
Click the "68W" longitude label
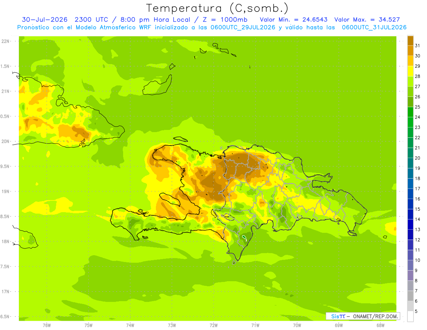(380, 325)
